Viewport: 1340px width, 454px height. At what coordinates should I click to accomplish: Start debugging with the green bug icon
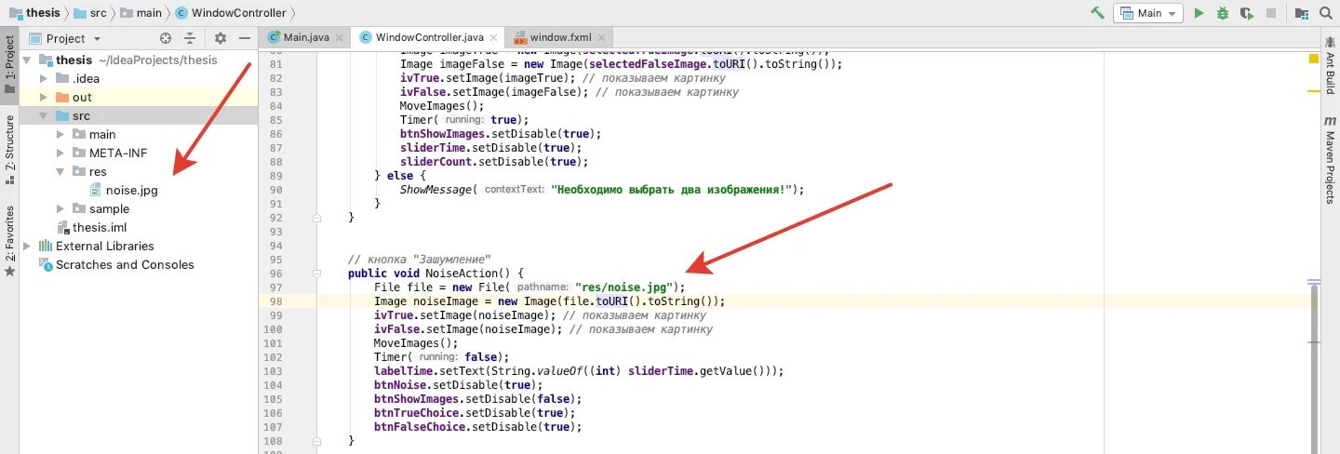[1223, 13]
